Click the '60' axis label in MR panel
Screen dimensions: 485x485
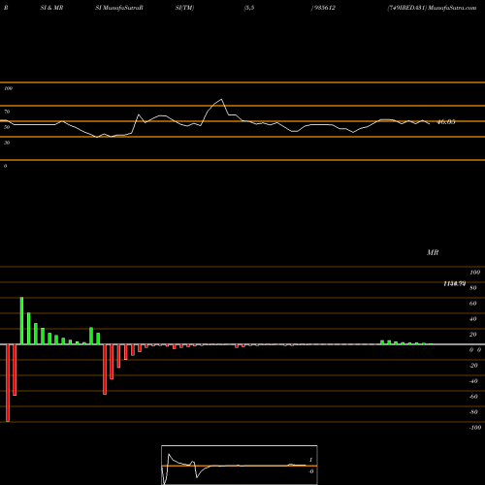473,304
